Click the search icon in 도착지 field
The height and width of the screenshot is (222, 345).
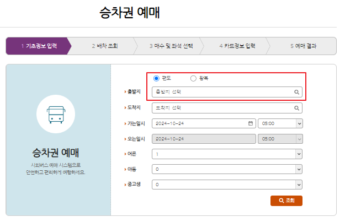click(296, 108)
